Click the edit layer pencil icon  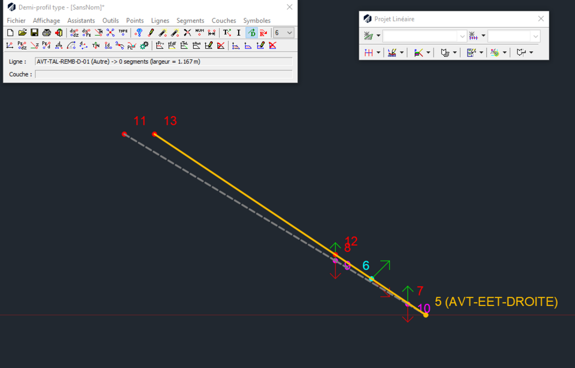[260, 45]
